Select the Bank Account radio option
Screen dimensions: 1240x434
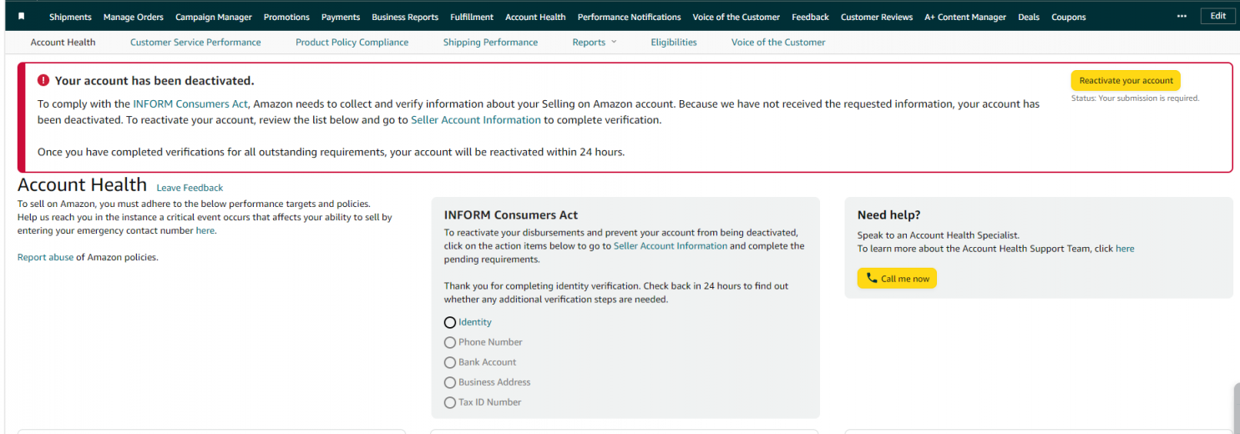point(450,362)
